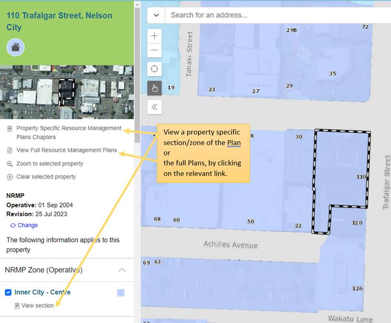This screenshot has height=323, width=391.
Task: Click the parcel labelled 63 on the map
Action: point(158,262)
